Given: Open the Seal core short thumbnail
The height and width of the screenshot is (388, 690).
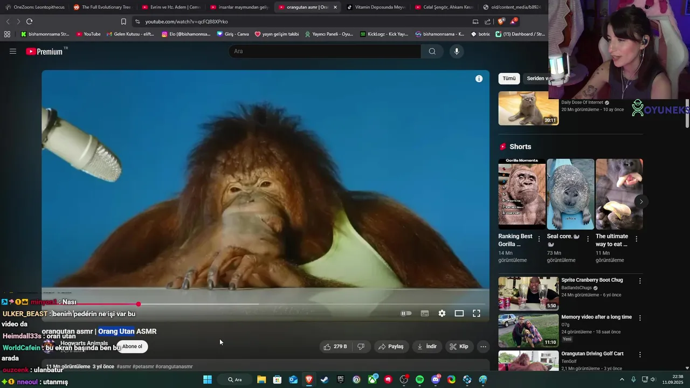Looking at the screenshot, I should click(x=570, y=195).
